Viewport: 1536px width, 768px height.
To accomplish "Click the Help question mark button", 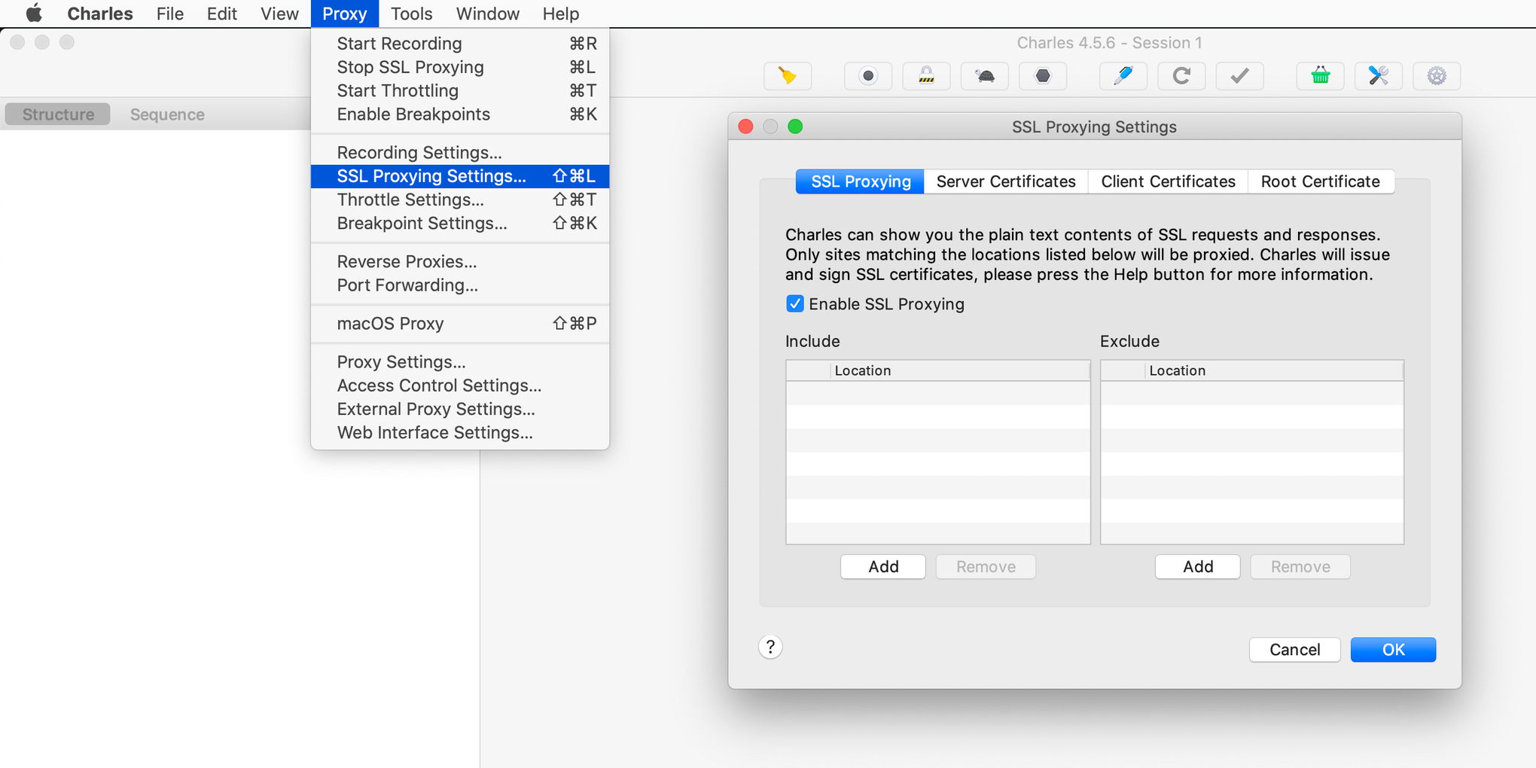I will click(x=770, y=647).
